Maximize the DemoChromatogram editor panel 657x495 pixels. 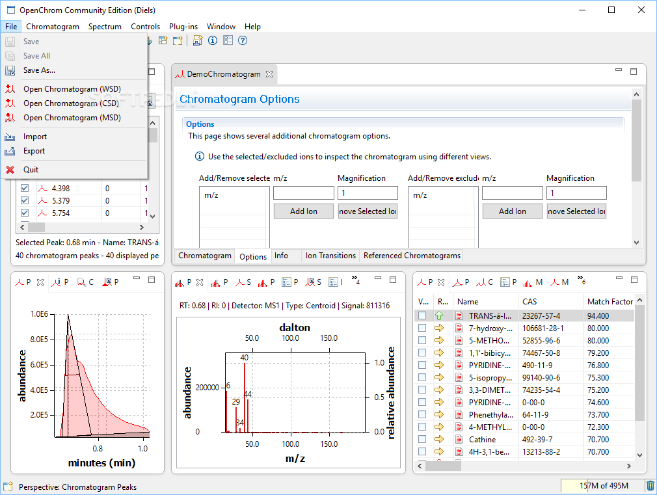pos(634,72)
